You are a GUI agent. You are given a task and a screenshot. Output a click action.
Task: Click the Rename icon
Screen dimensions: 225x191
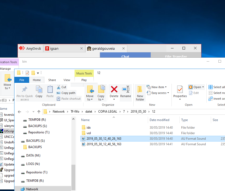point(126,89)
